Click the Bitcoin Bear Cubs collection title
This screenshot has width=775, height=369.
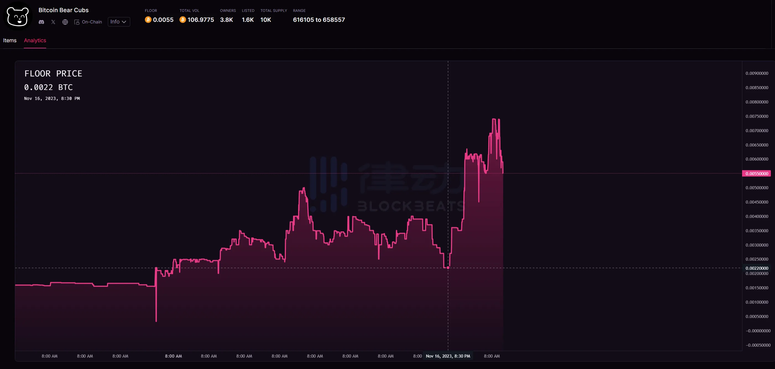[64, 10]
